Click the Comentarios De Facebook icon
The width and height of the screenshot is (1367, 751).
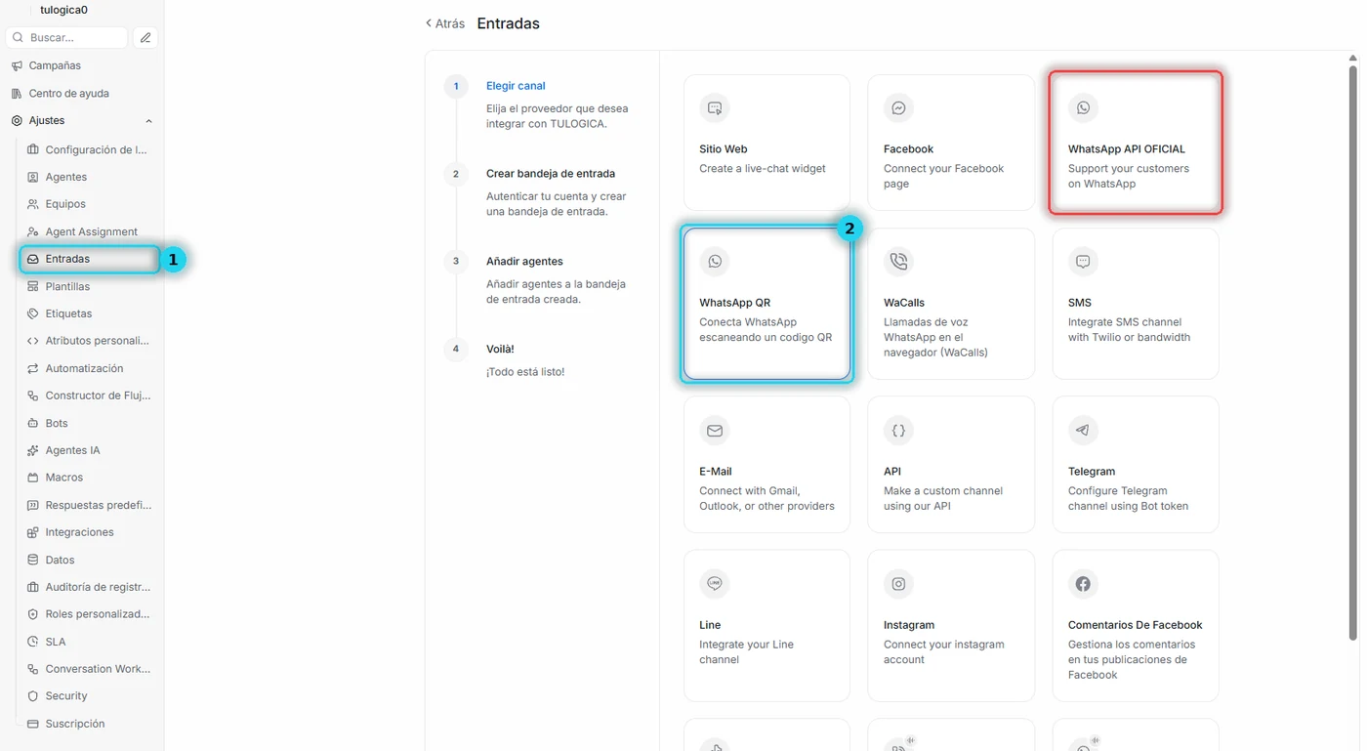(1083, 584)
